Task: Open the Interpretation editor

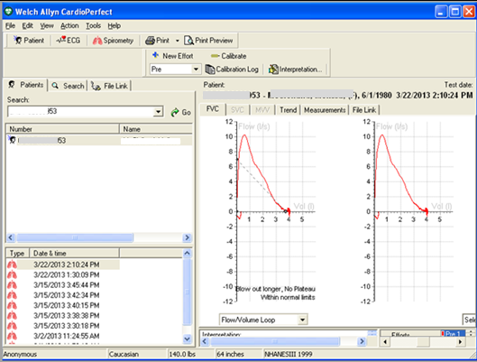Action: [295, 70]
